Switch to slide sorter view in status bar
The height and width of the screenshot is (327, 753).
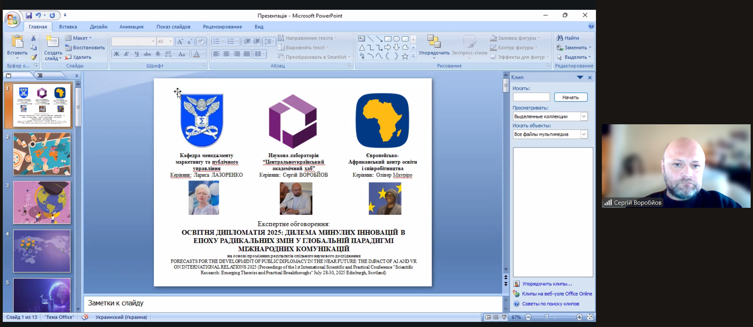coord(496,317)
